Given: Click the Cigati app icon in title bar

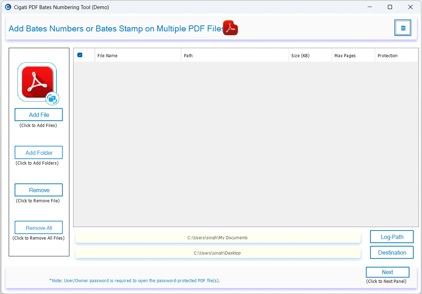Looking at the screenshot, I should 8,7.
